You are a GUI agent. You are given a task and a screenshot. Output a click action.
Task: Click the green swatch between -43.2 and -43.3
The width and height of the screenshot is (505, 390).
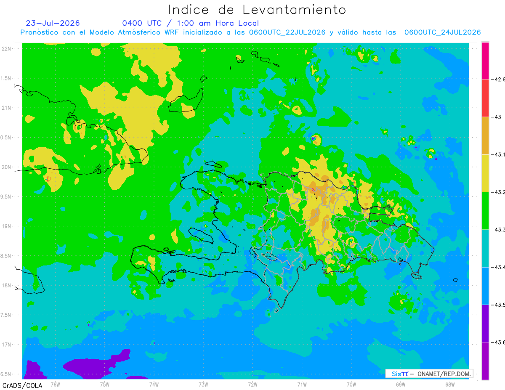tap(485, 210)
